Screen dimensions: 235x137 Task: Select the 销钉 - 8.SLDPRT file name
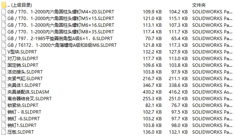coord(24,112)
